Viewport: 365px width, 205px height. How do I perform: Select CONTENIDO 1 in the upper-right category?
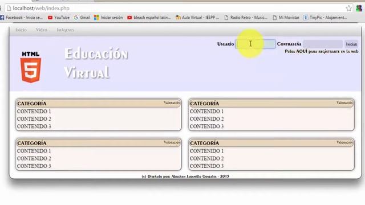click(206, 112)
